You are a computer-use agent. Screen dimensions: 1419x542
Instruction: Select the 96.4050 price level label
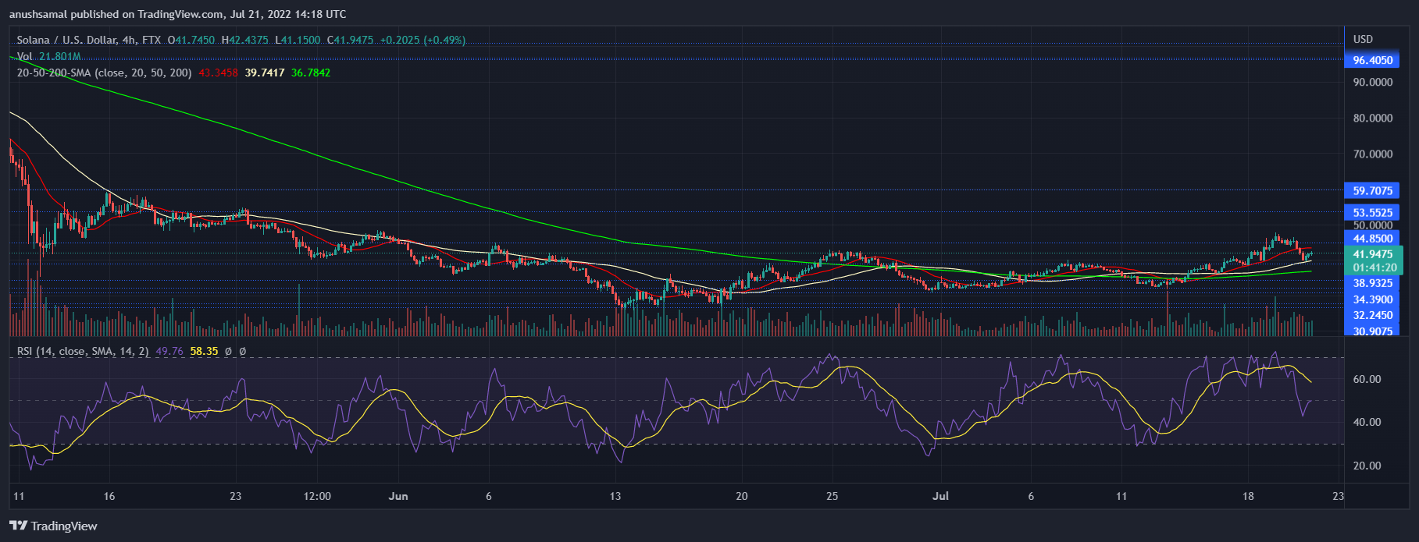[1372, 60]
